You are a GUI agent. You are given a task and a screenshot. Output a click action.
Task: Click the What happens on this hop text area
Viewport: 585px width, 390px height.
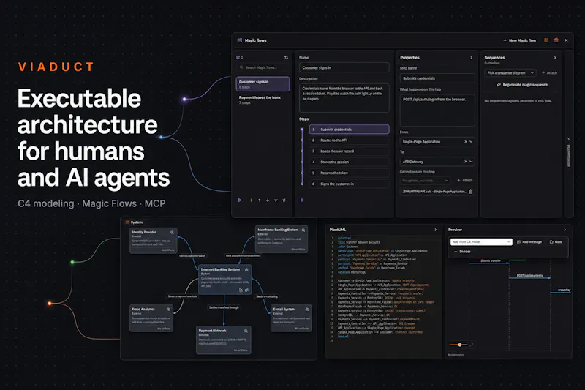tap(437, 110)
